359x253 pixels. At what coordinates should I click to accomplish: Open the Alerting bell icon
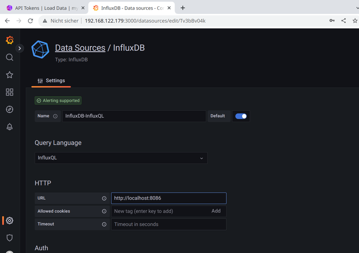point(9,127)
